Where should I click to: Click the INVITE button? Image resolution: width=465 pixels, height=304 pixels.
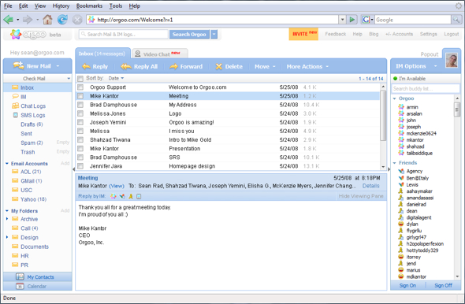tap(303, 34)
